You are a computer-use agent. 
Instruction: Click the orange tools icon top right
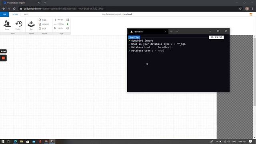(251, 14)
